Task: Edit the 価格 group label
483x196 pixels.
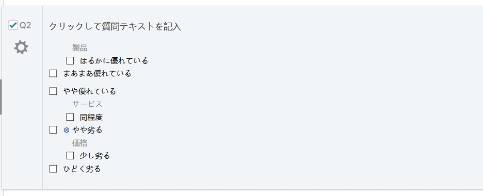Action: pos(80,143)
